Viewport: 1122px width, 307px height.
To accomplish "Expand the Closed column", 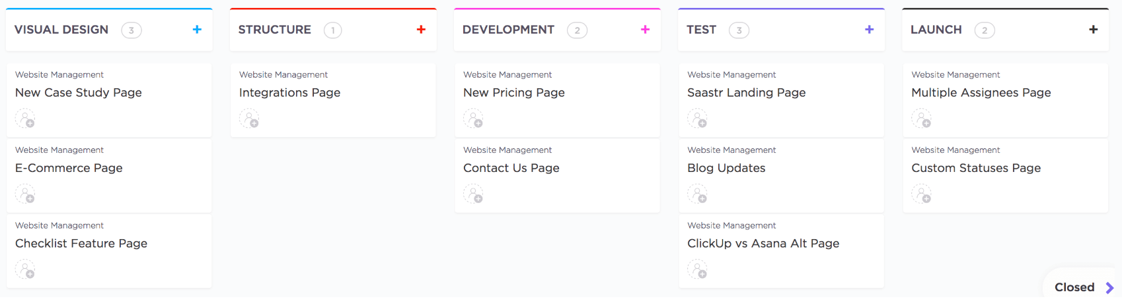I will point(1084,287).
